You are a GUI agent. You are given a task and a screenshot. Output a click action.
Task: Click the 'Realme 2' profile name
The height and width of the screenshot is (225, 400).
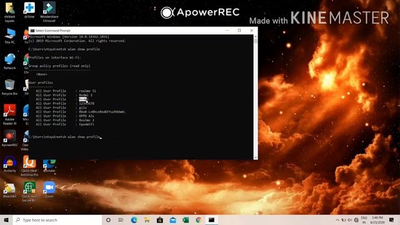click(x=87, y=120)
